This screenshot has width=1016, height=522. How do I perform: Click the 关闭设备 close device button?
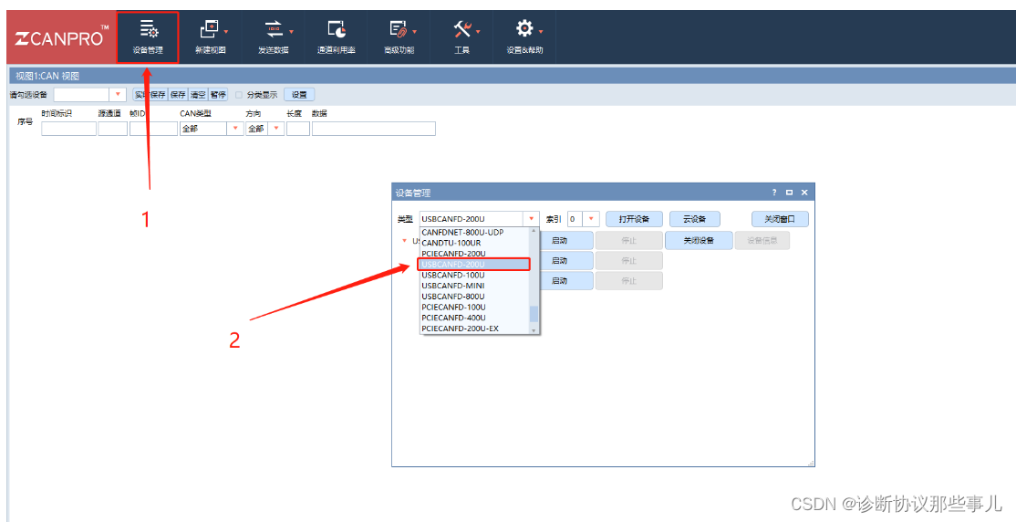pyautogui.click(x=699, y=241)
